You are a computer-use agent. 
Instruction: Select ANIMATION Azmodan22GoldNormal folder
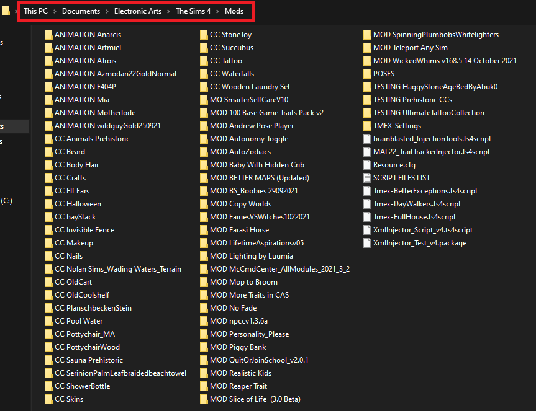tap(111, 74)
